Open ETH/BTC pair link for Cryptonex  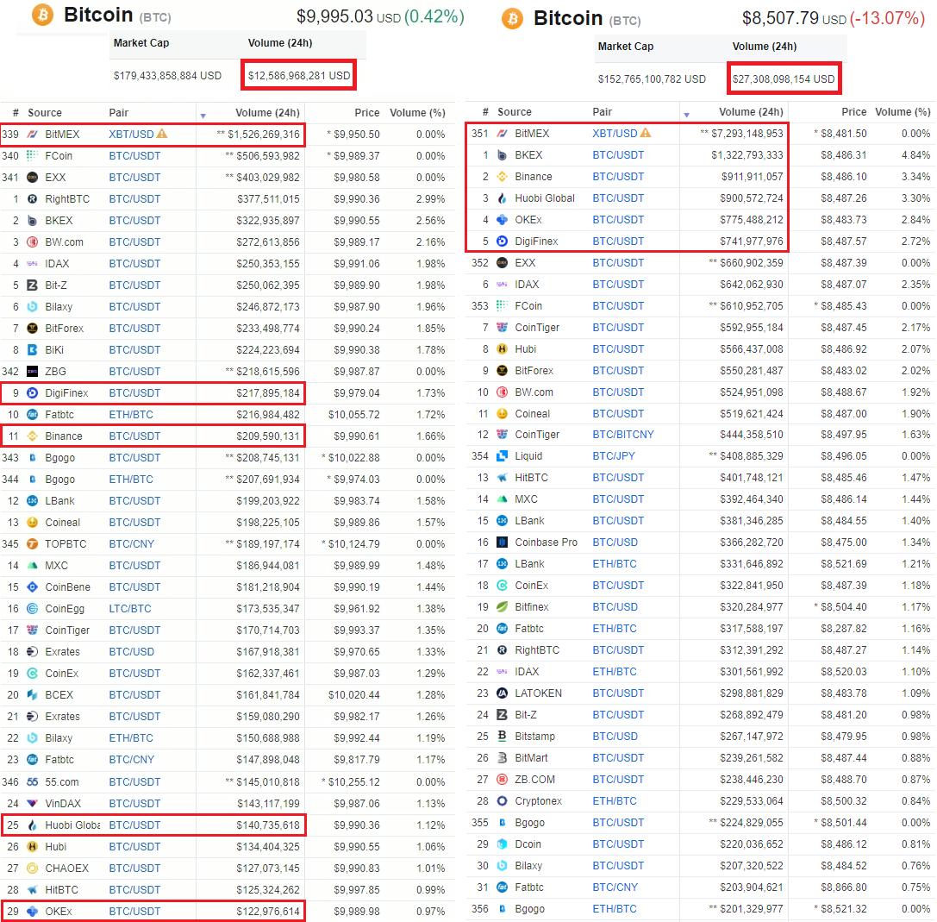tap(615, 800)
